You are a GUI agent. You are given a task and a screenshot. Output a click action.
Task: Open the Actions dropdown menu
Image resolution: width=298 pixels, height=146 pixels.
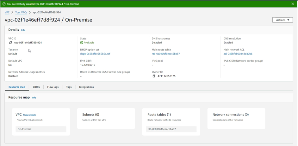coord(282,20)
